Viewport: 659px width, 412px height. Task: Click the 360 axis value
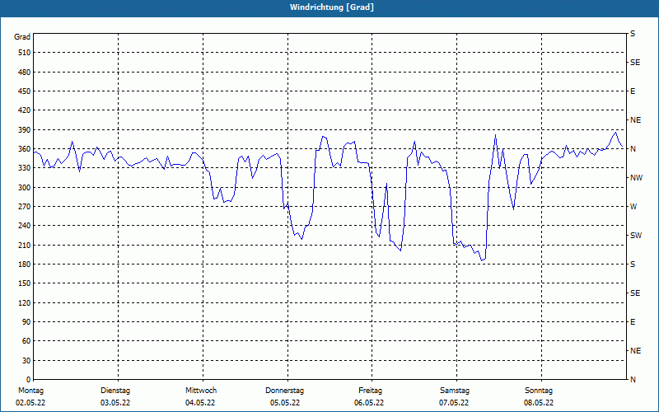click(x=25, y=149)
